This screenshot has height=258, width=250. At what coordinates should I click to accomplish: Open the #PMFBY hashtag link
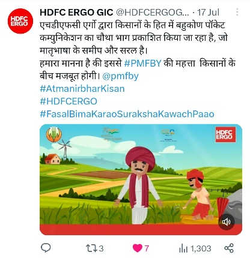click(x=142, y=63)
